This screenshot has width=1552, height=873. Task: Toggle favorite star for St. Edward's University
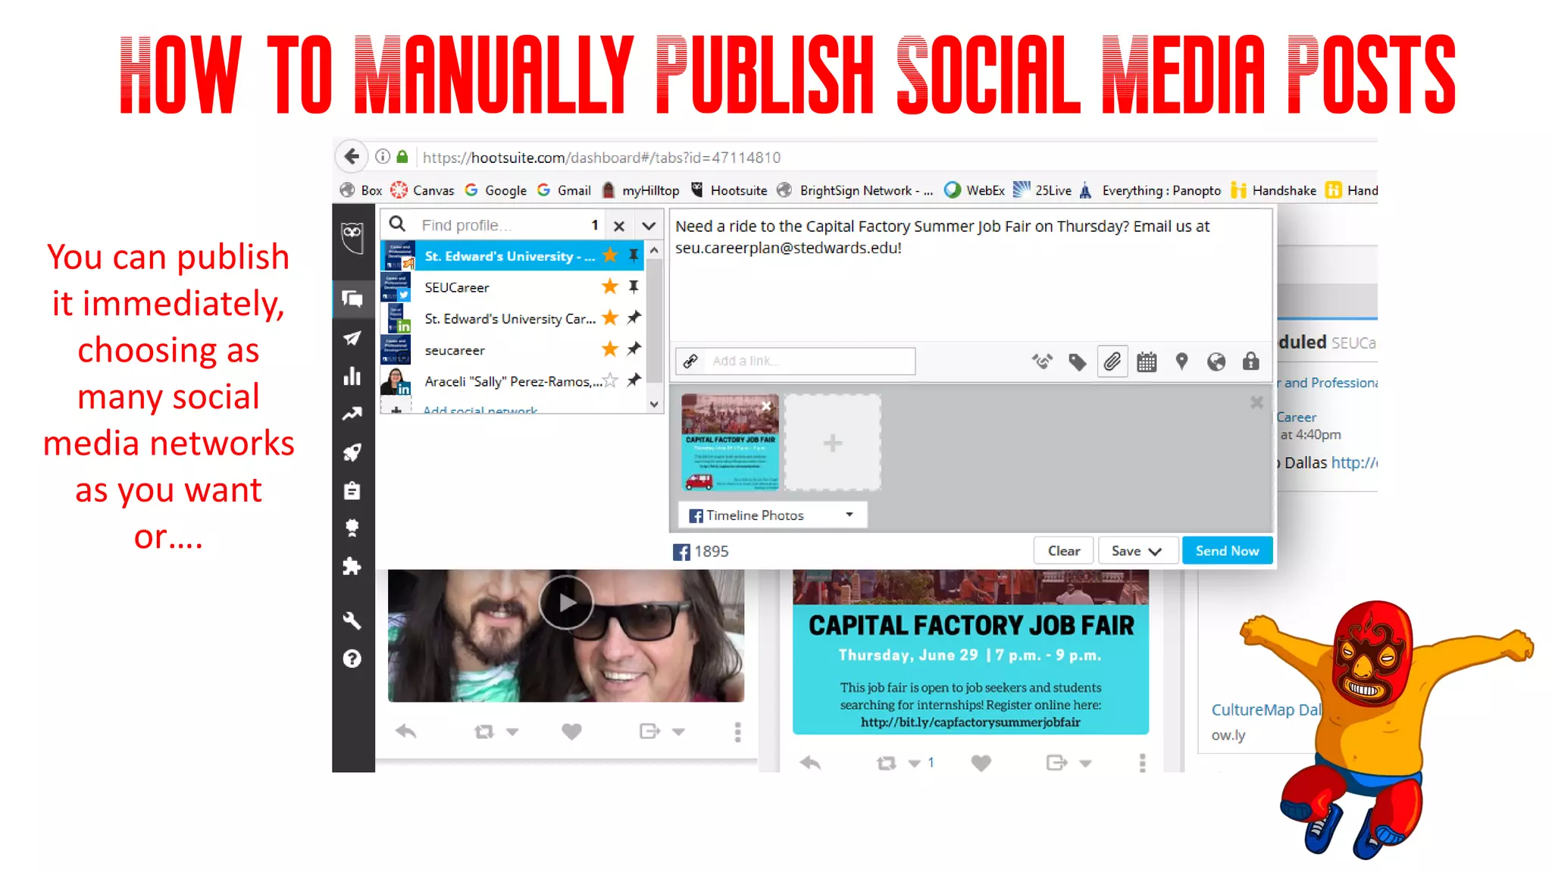(610, 255)
